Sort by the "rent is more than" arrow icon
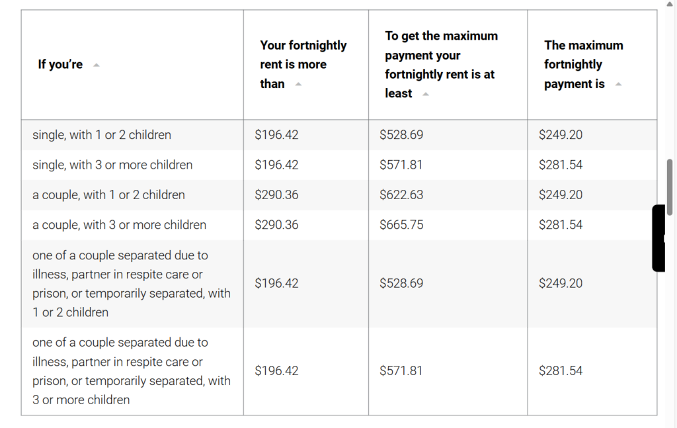The image size is (677, 428). [x=298, y=84]
